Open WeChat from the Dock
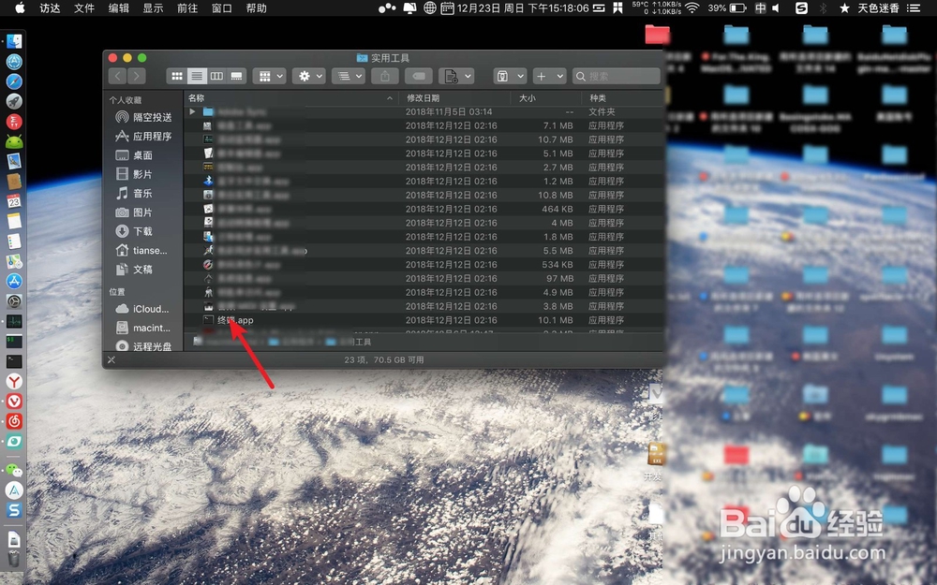The height and width of the screenshot is (585, 937). point(14,471)
